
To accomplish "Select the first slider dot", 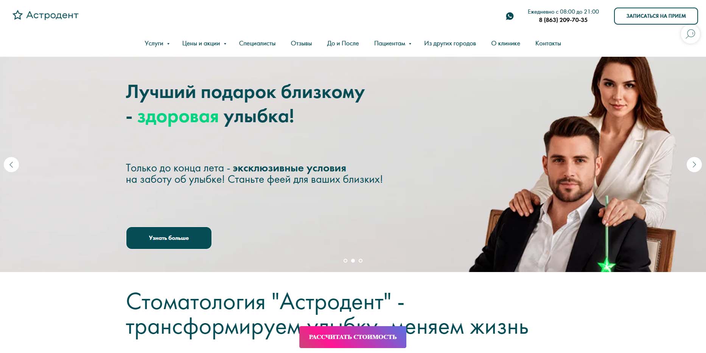I will click(x=345, y=261).
